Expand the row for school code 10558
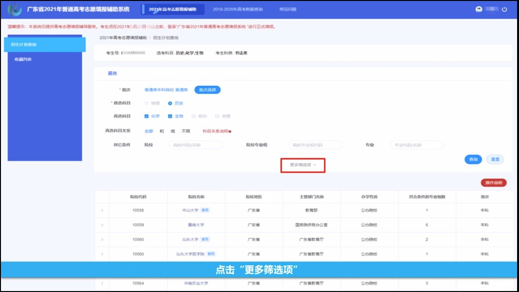 coord(102,210)
